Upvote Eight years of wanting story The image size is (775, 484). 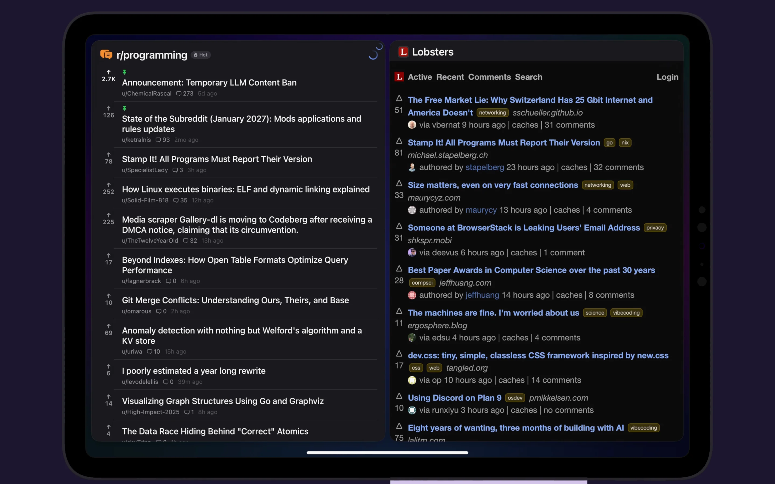click(x=399, y=426)
